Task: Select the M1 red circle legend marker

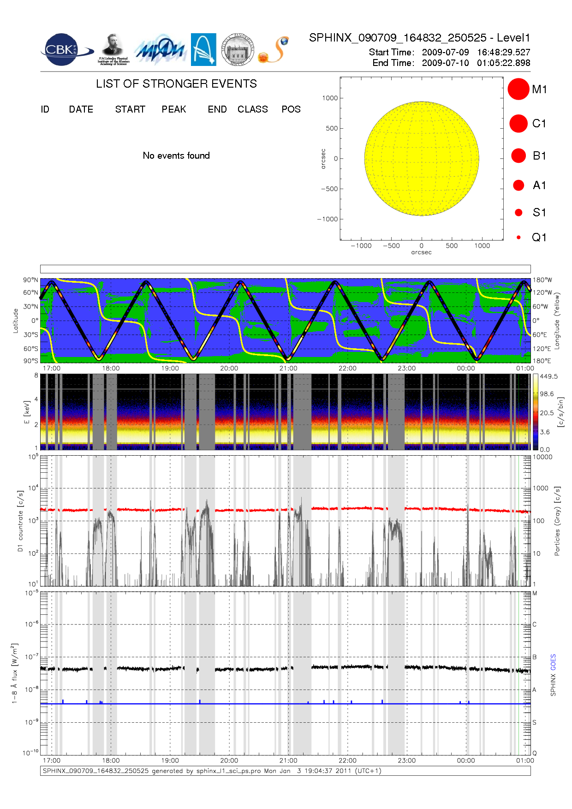Action: pyautogui.click(x=518, y=89)
